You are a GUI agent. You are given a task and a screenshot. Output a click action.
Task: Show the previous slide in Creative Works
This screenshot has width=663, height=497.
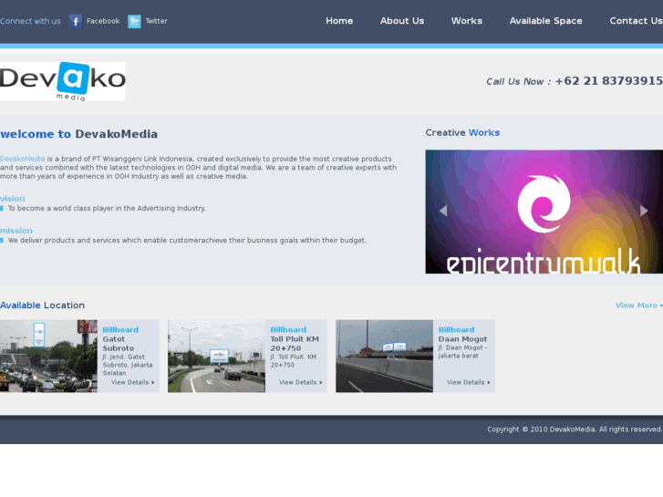(x=443, y=211)
